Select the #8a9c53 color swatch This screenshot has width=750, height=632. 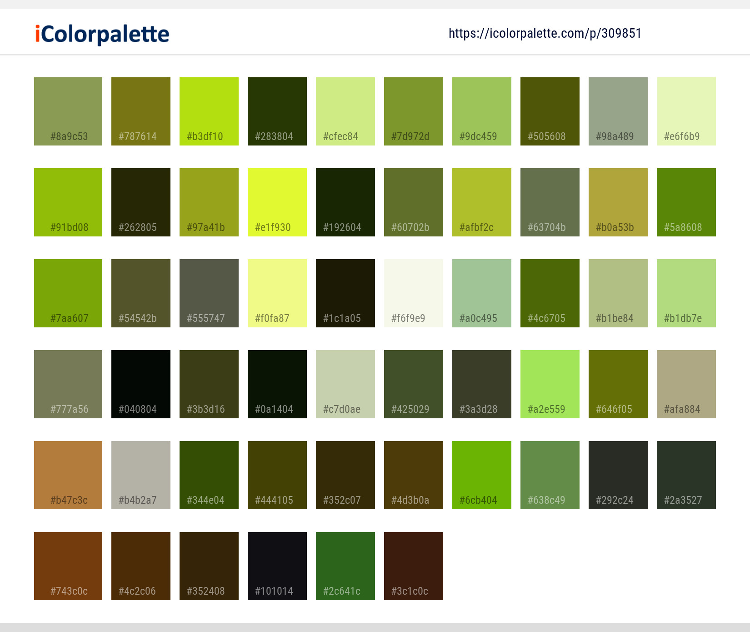(68, 111)
